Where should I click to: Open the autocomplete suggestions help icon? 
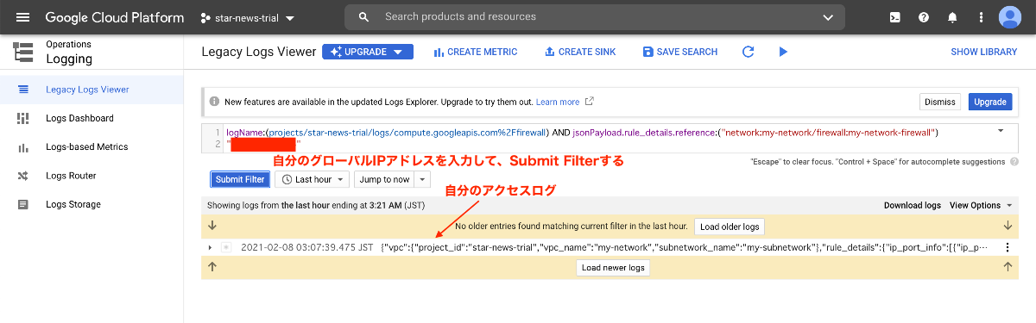pyautogui.click(x=1014, y=161)
